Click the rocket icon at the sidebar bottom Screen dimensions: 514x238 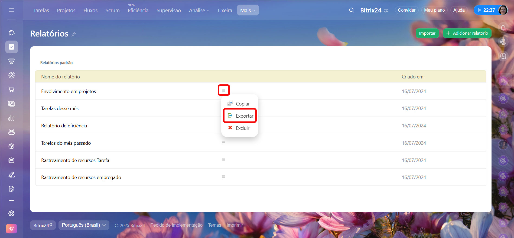tap(11, 229)
